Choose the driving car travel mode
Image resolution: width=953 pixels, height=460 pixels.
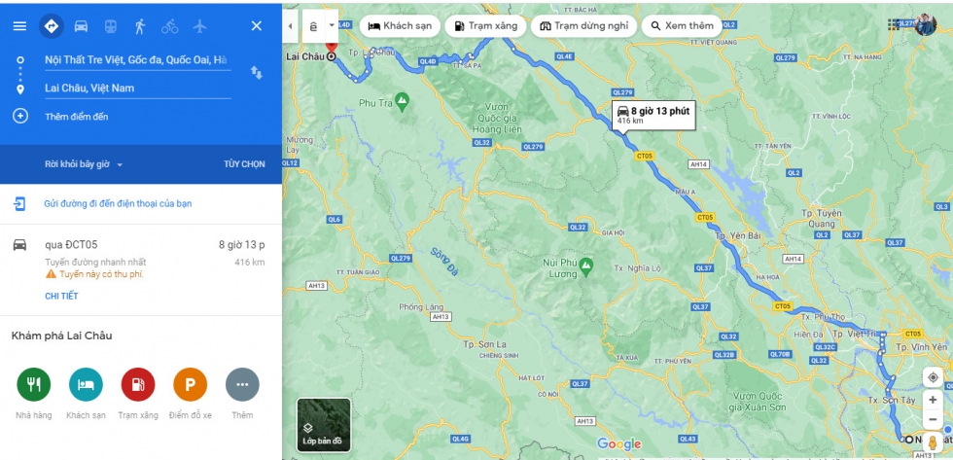(x=81, y=26)
